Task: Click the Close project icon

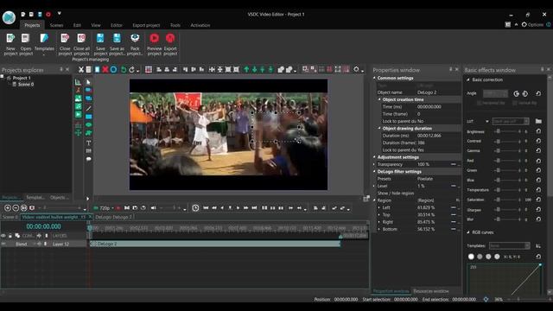Action: point(65,38)
